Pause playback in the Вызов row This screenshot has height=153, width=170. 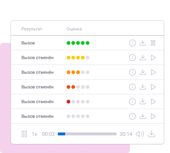coord(153,43)
